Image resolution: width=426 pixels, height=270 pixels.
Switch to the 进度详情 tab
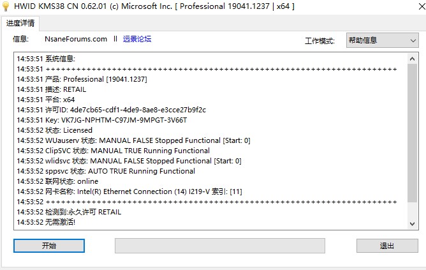pos(21,23)
